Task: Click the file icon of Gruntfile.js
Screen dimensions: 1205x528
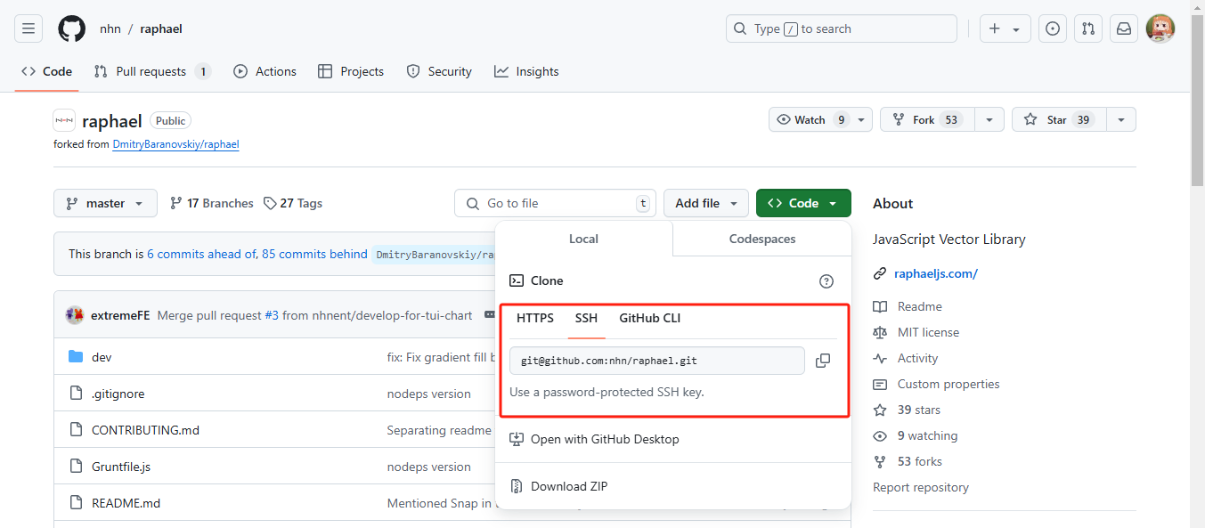Action: click(x=76, y=467)
